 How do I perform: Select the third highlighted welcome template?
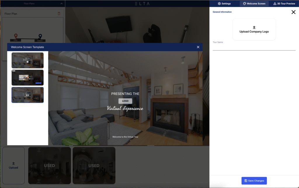(27, 95)
